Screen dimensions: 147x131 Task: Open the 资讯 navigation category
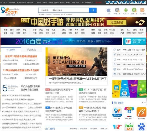pos(64,30)
